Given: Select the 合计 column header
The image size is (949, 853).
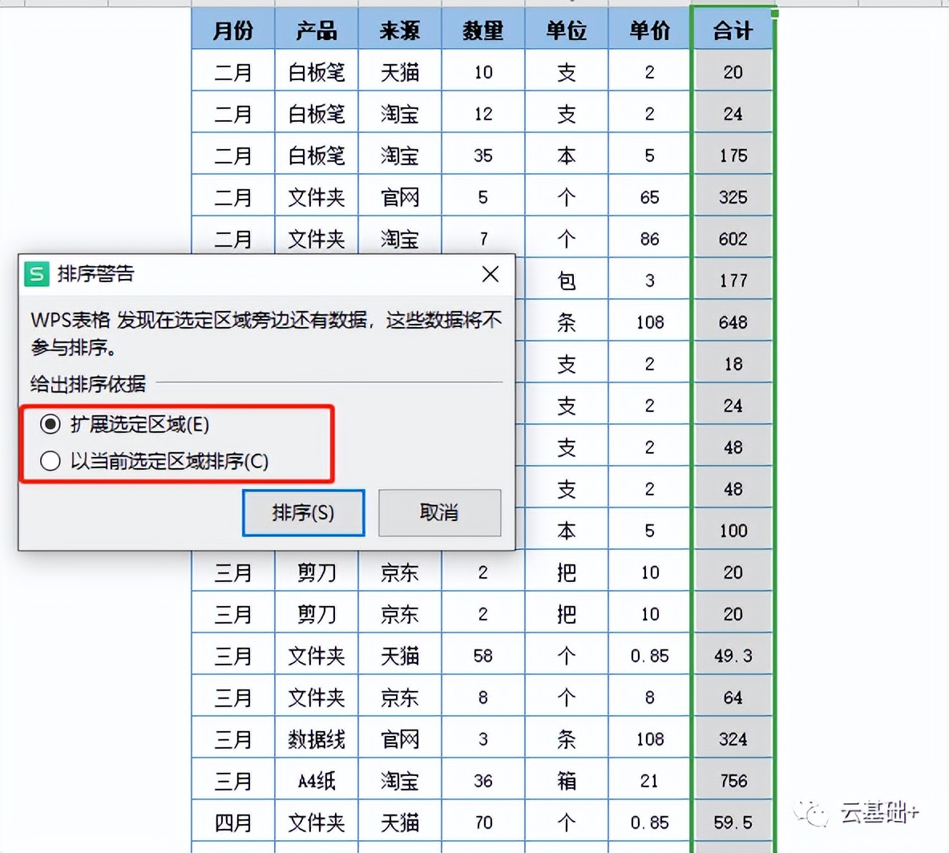Looking at the screenshot, I should click(732, 29).
